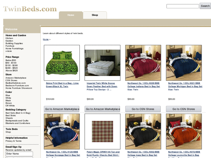The height and width of the screenshot is (158, 211).
Task: Open the Patch Magic plaid bed skirt image
Action: pos(102,132)
